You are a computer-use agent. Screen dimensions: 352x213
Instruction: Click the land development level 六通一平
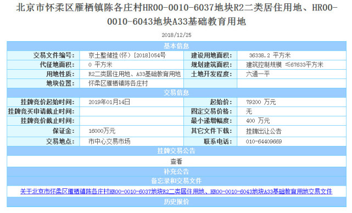coord(258,74)
